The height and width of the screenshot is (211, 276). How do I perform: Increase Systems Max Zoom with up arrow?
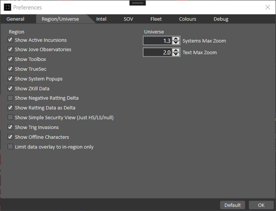click(176, 39)
